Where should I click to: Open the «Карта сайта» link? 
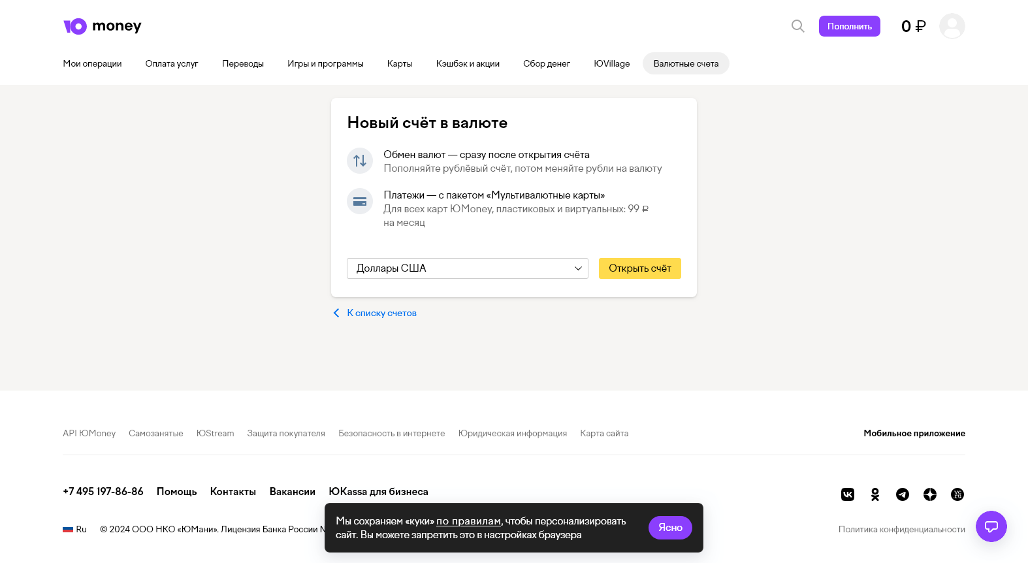604,433
